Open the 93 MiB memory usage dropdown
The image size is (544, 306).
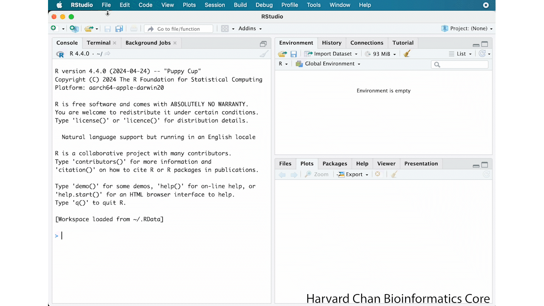pyautogui.click(x=380, y=54)
